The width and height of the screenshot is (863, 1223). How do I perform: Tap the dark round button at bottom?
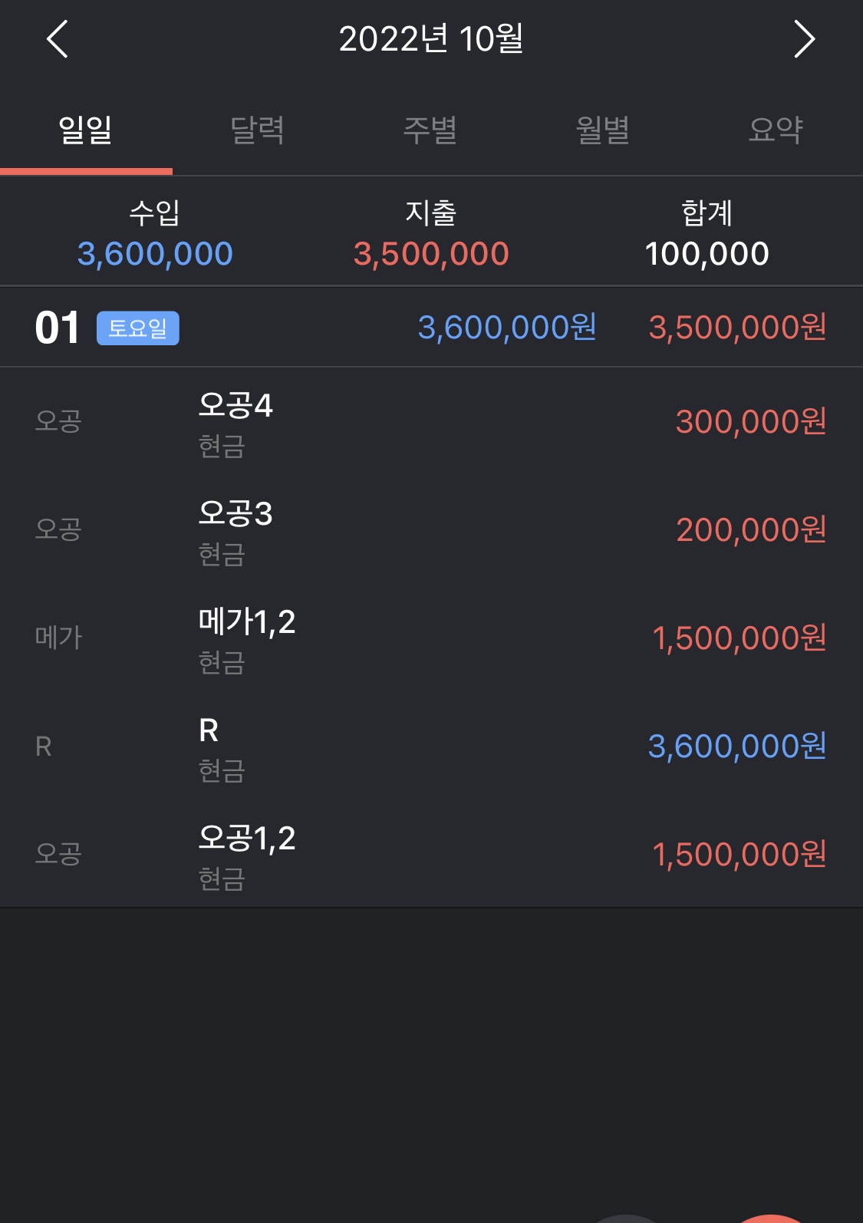(627, 1219)
